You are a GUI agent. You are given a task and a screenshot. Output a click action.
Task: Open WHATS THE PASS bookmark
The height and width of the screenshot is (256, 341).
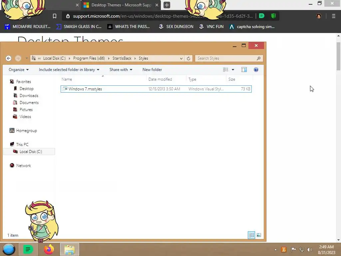coord(129,27)
